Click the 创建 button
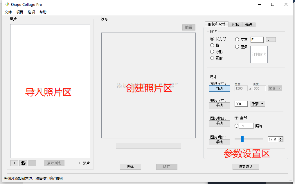 [130, 167]
